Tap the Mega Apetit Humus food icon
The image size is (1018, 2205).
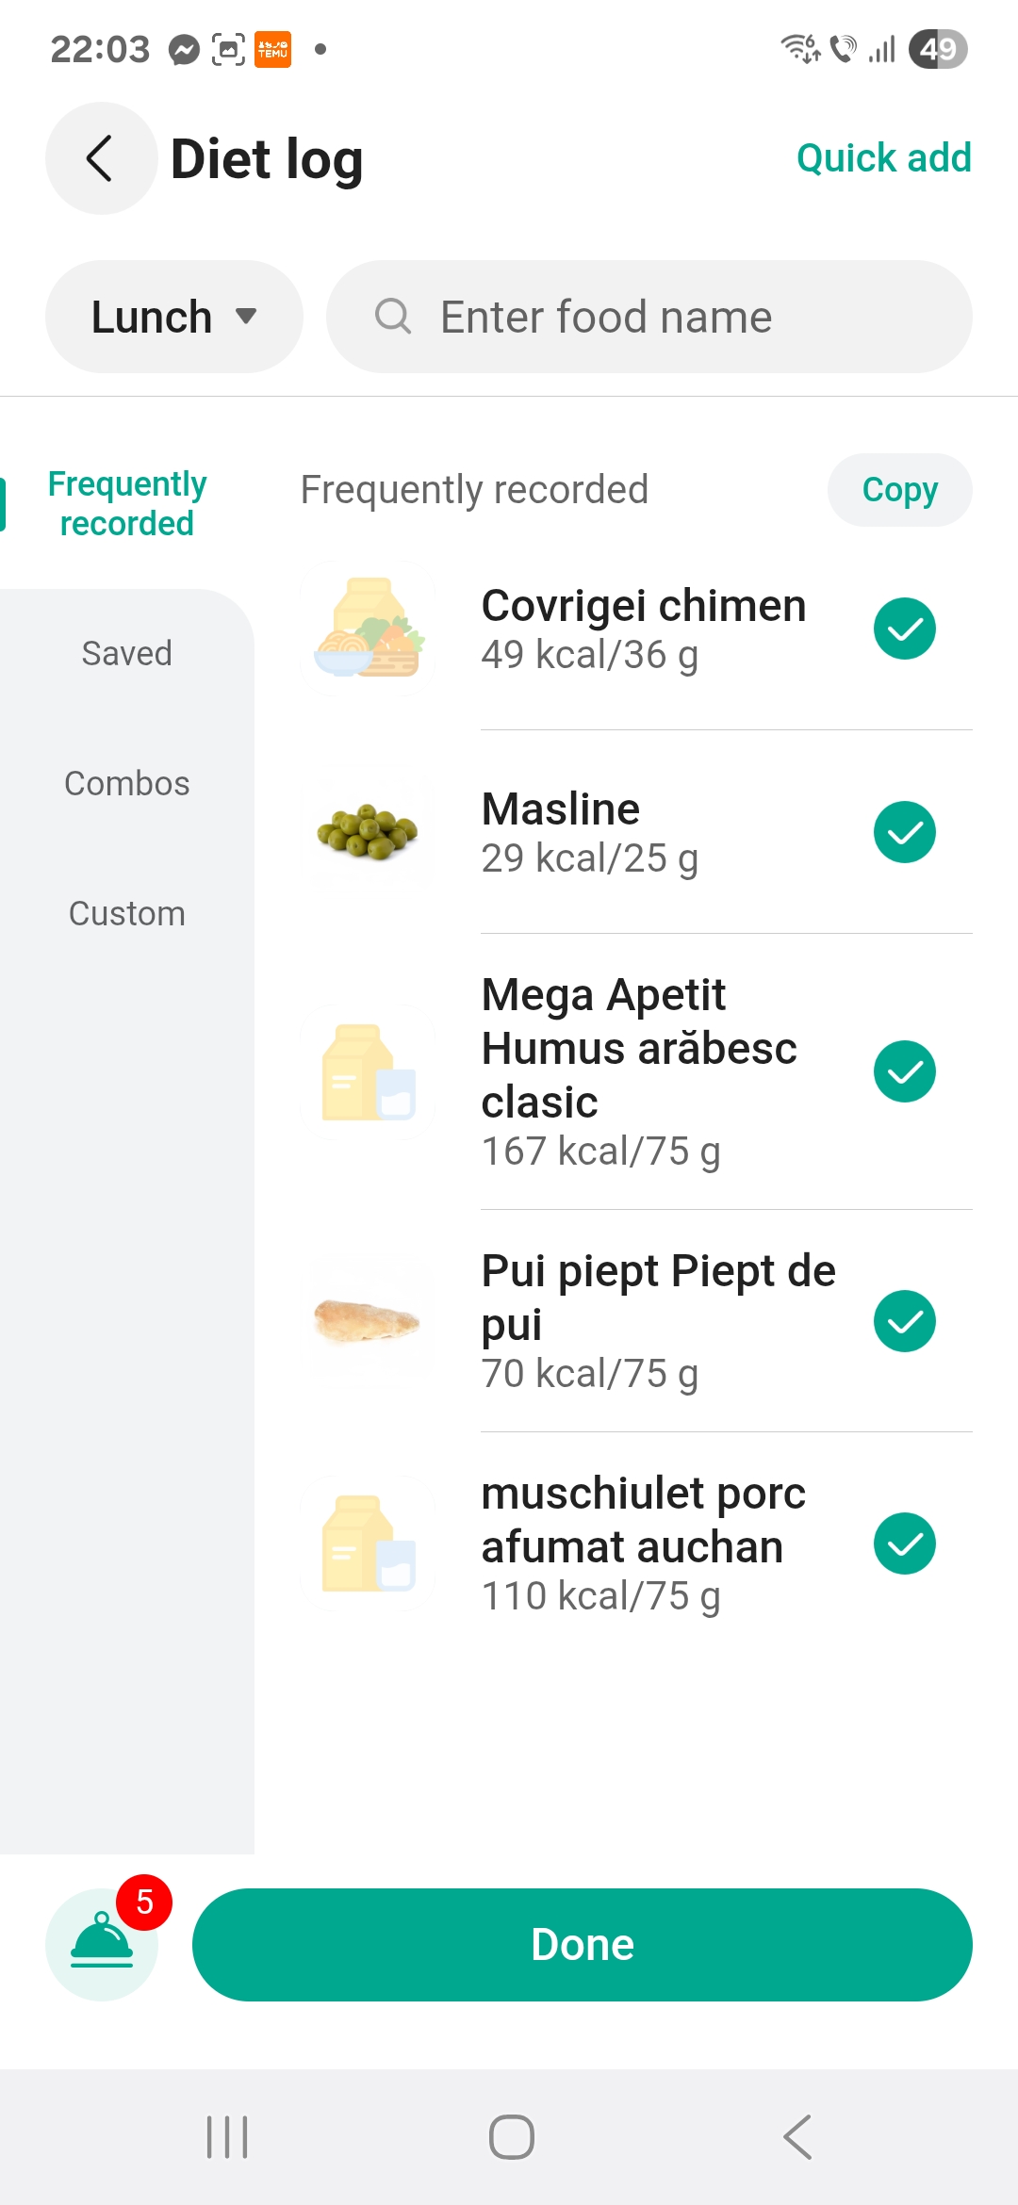368,1071
